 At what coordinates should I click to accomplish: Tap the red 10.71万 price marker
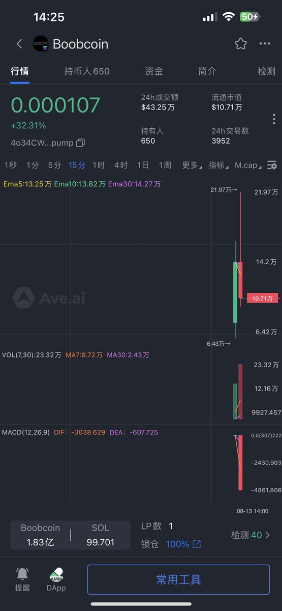tap(263, 298)
